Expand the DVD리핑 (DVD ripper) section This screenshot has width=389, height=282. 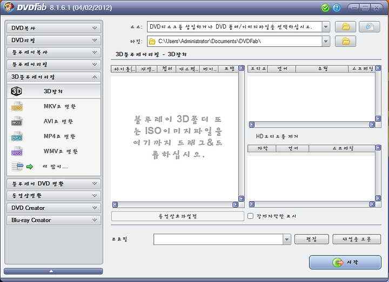click(53, 40)
